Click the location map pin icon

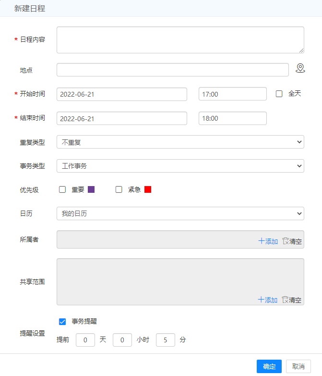click(300, 68)
